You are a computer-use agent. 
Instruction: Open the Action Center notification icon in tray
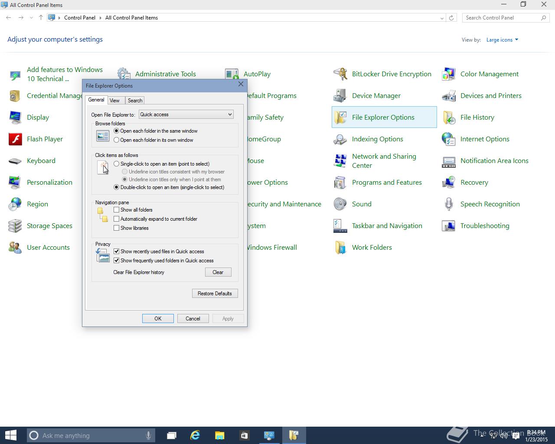coord(516,436)
